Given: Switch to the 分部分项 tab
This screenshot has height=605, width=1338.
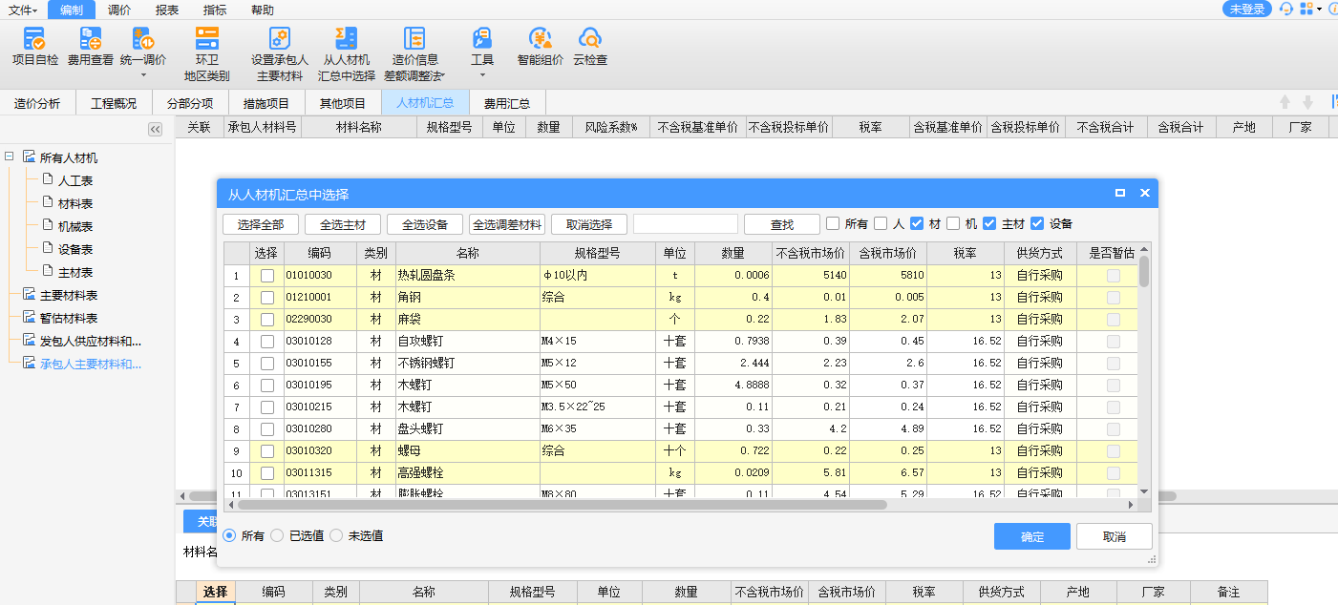Looking at the screenshot, I should (x=190, y=103).
